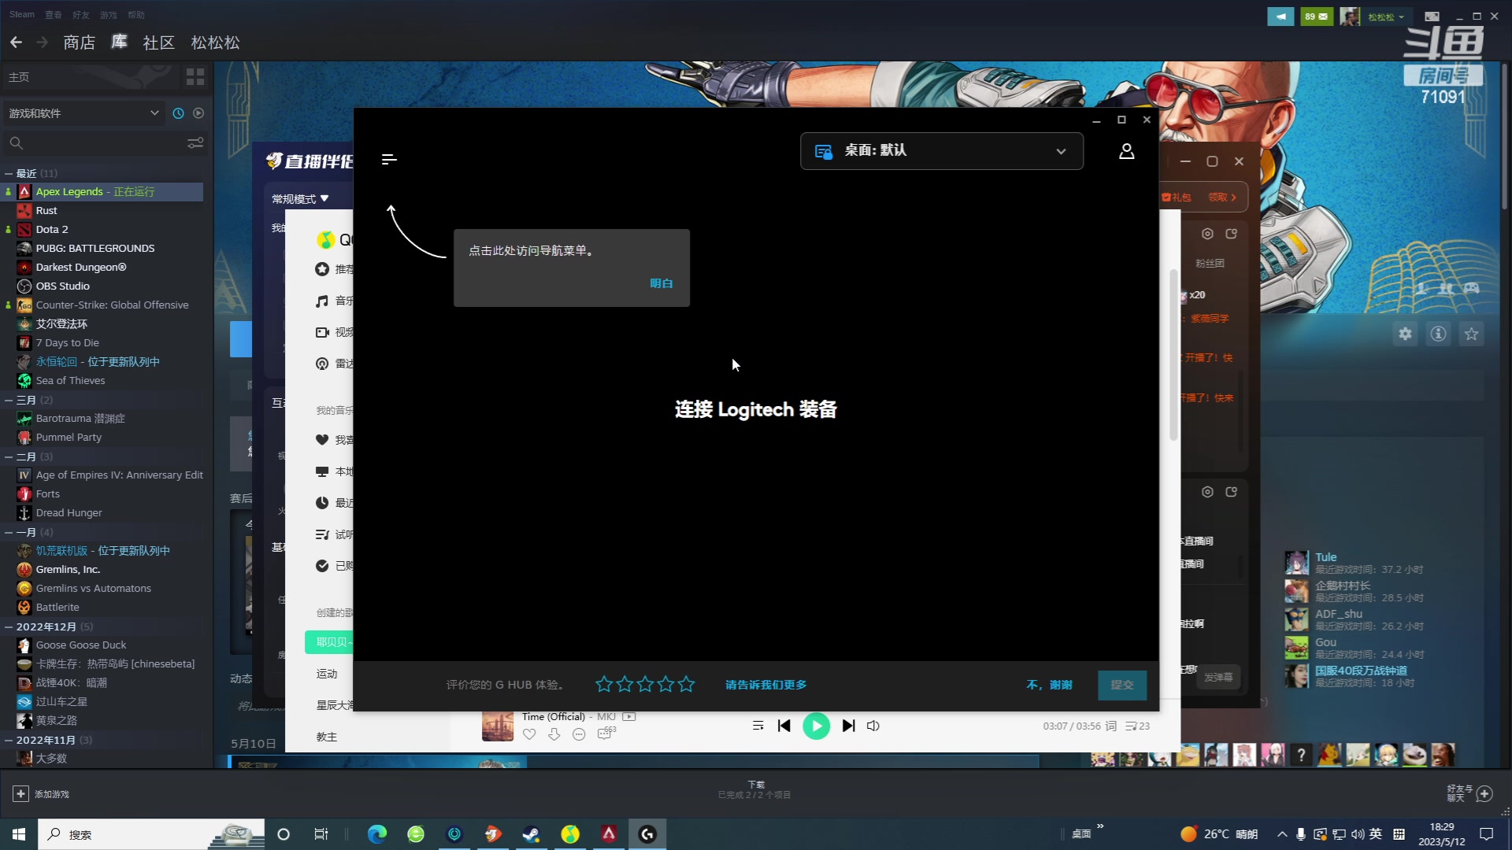Open the 好友 menu in Steam
Viewport: 1512px width, 850px height.
81,15
